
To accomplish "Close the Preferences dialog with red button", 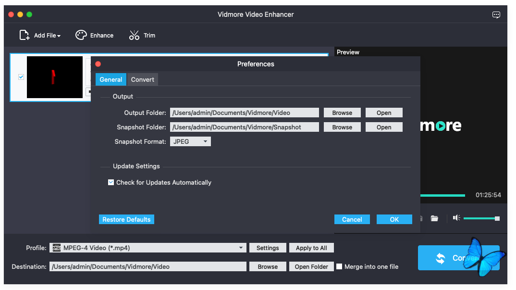I will click(x=98, y=64).
